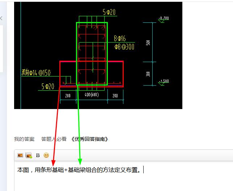Toggle bold formatting with the B icon
Image resolution: width=233 pixels, height=191 pixels.
pos(38,155)
